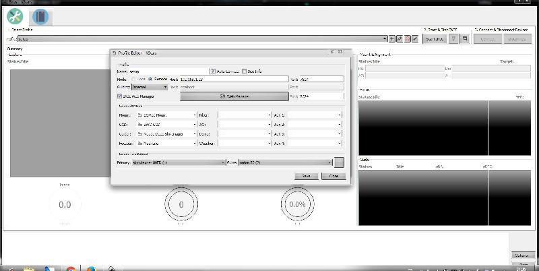The image size is (539, 271).
Task: Select the Remote mode radio button
Action: 150,79
